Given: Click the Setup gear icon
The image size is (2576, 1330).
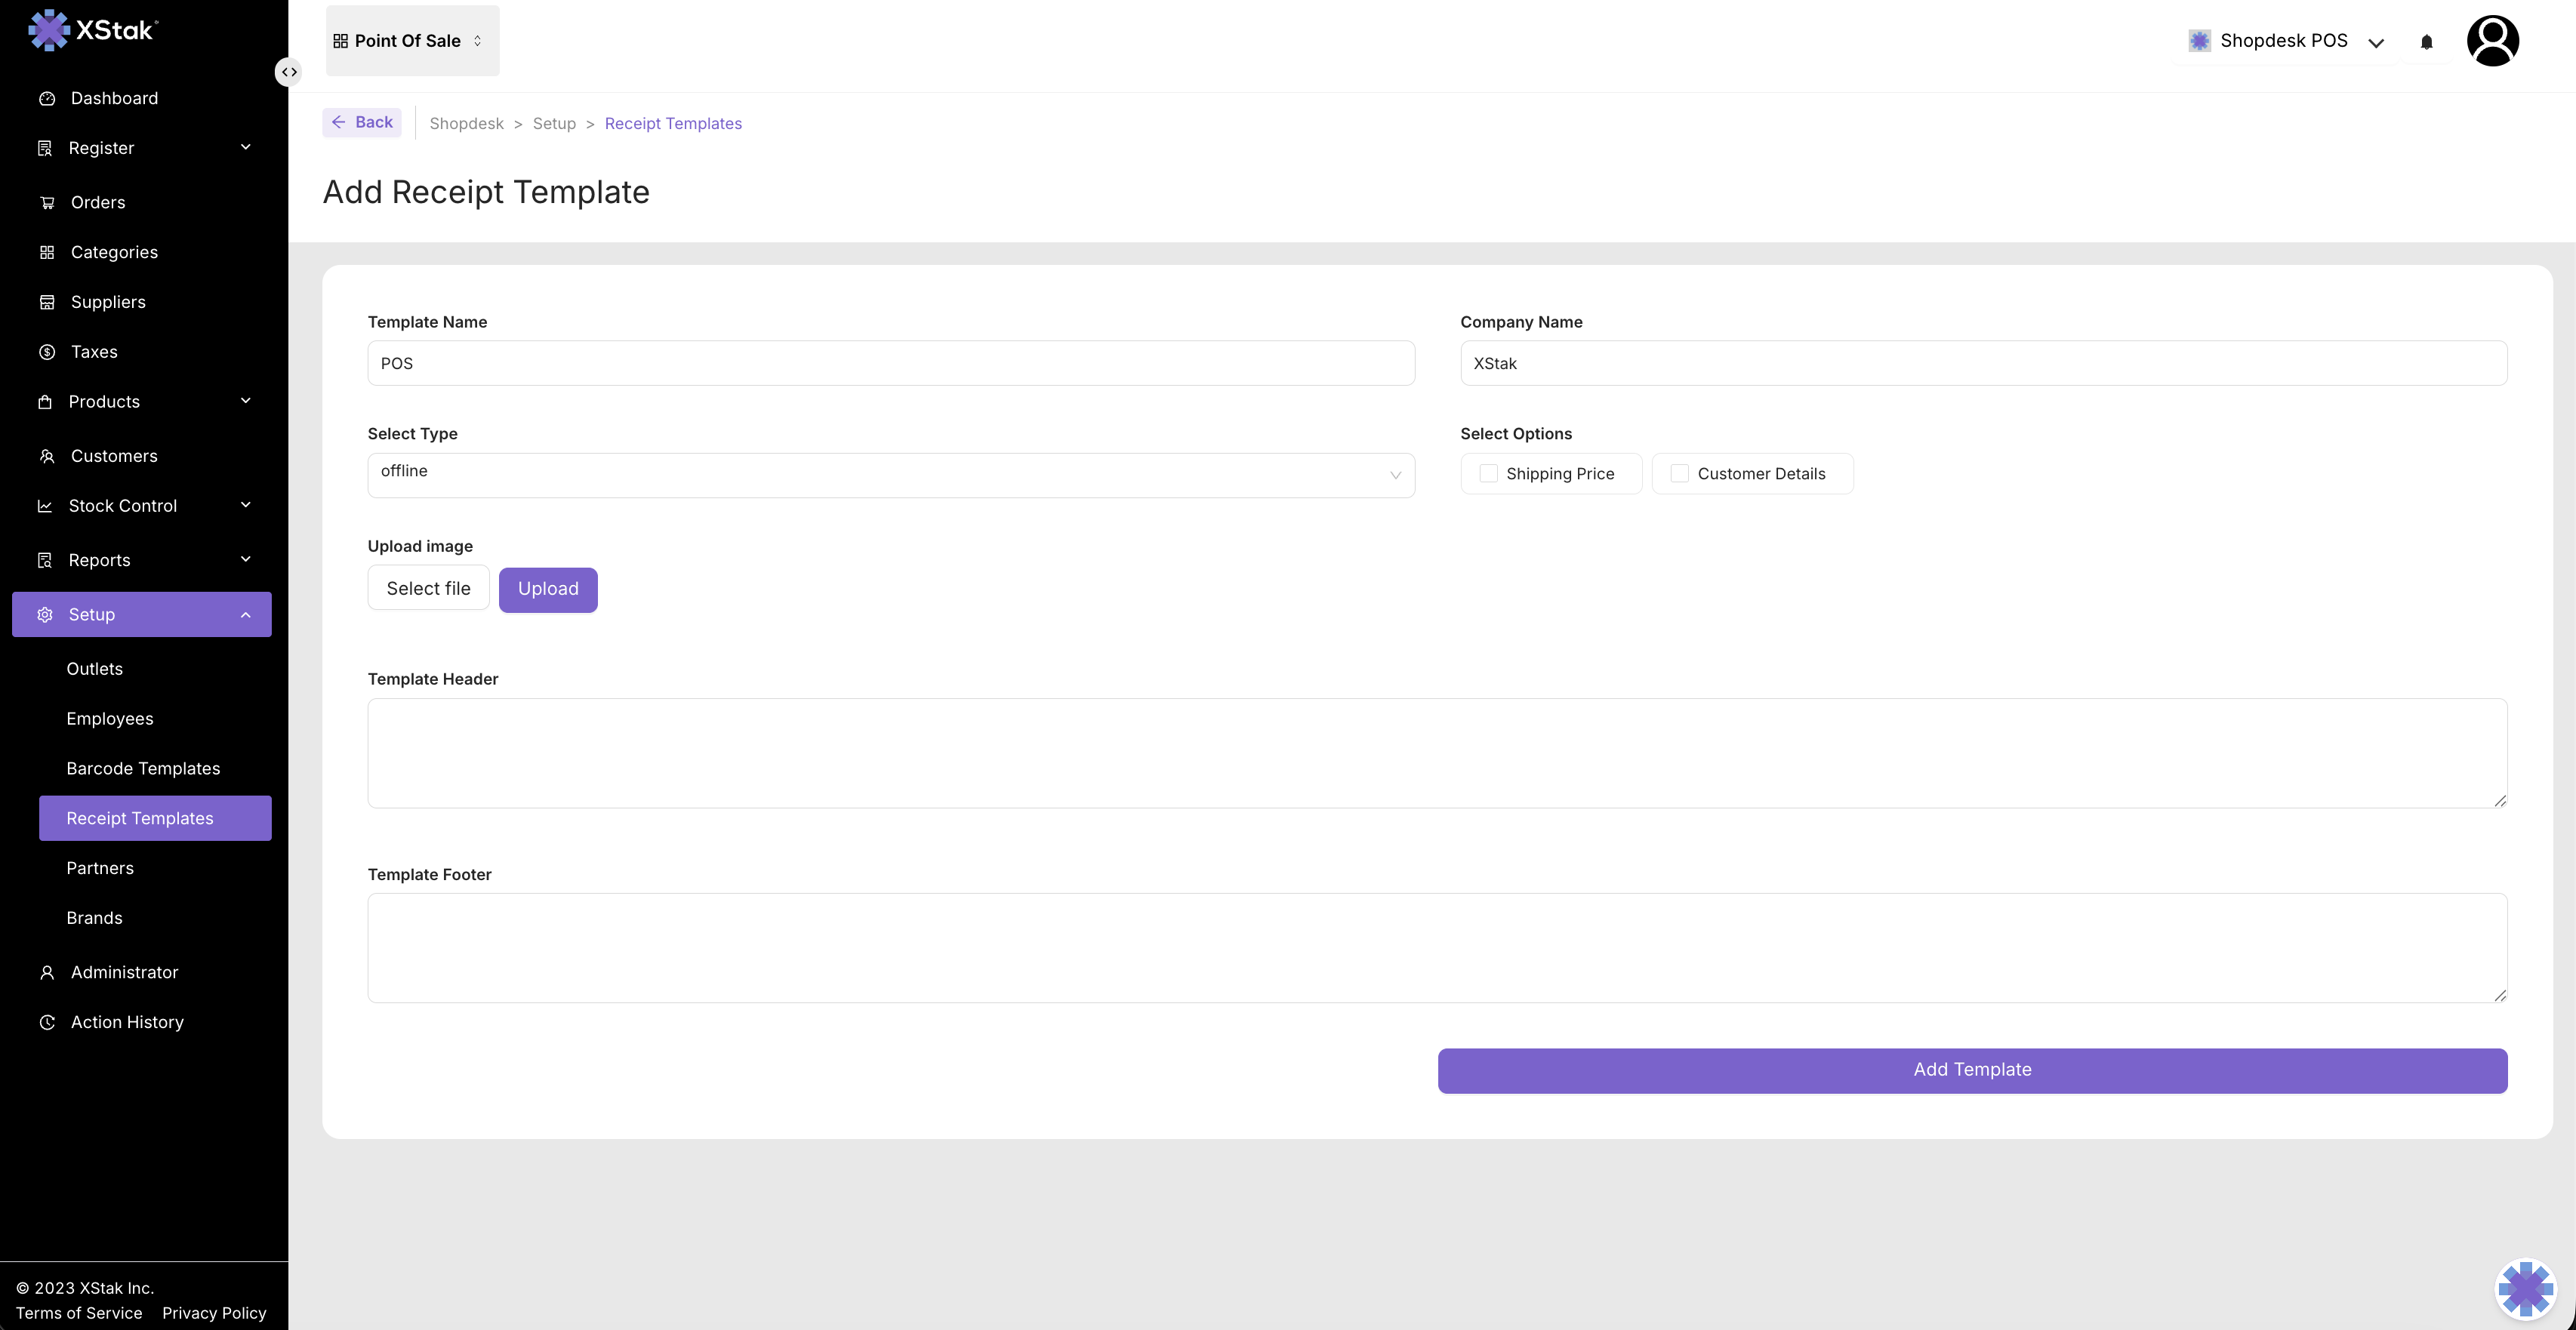Looking at the screenshot, I should coord(45,614).
